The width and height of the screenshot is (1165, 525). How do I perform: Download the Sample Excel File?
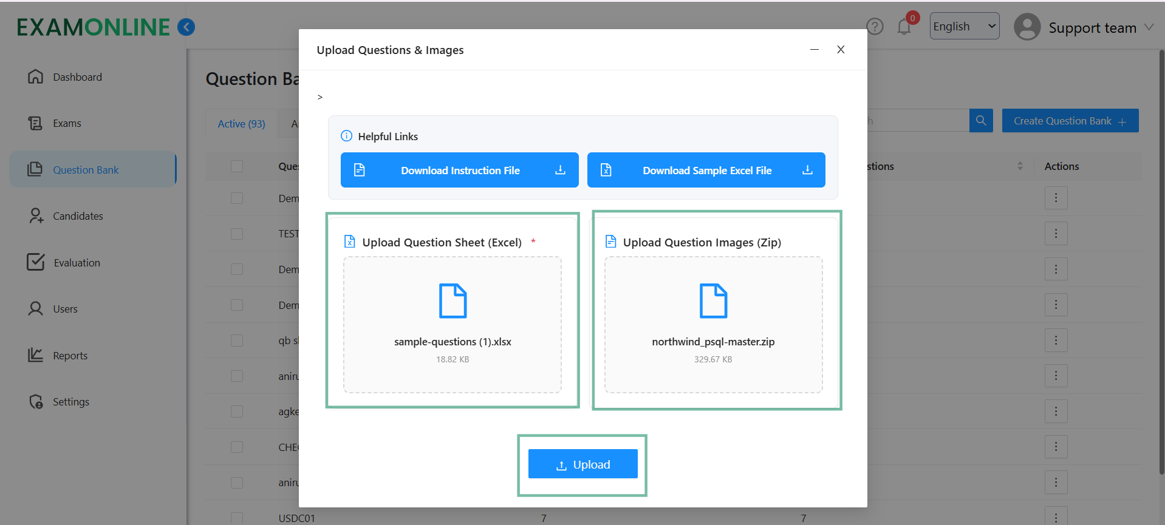pos(706,171)
